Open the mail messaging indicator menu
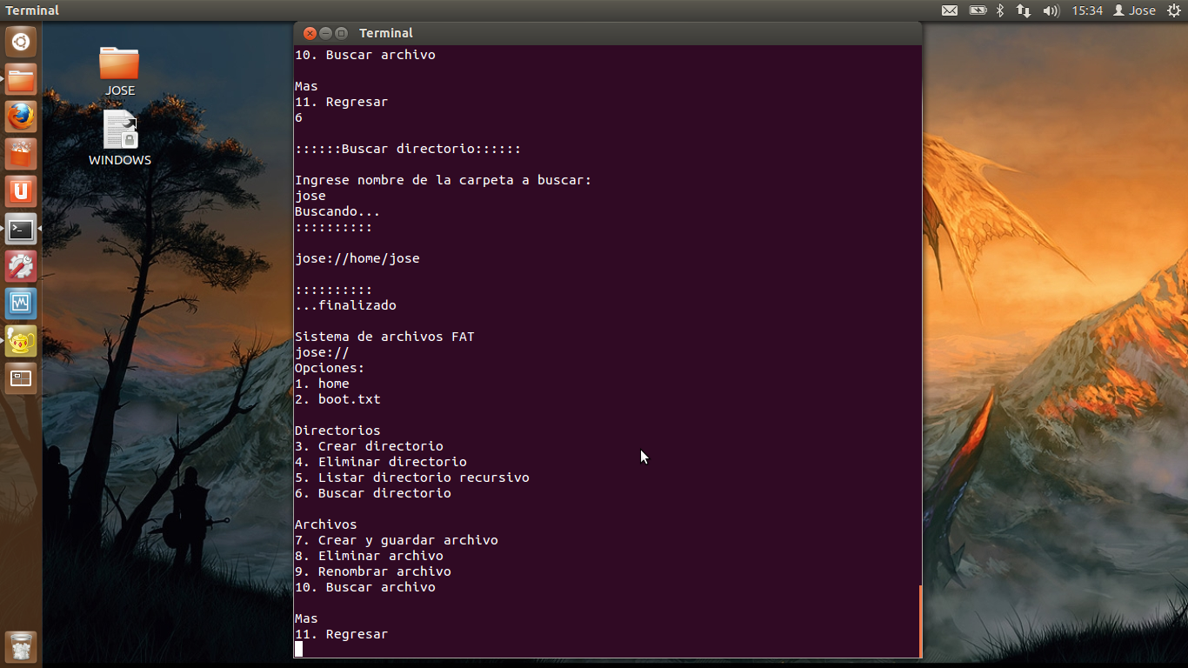This screenshot has height=668, width=1188. click(x=950, y=10)
